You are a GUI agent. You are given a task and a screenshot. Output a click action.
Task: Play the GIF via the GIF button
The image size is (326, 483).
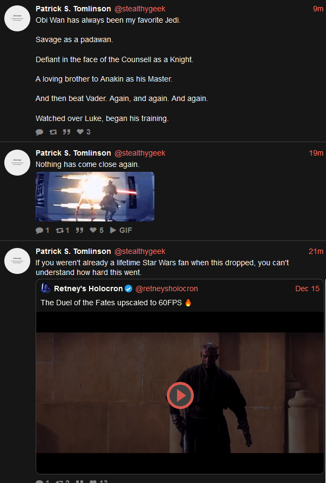(121, 230)
